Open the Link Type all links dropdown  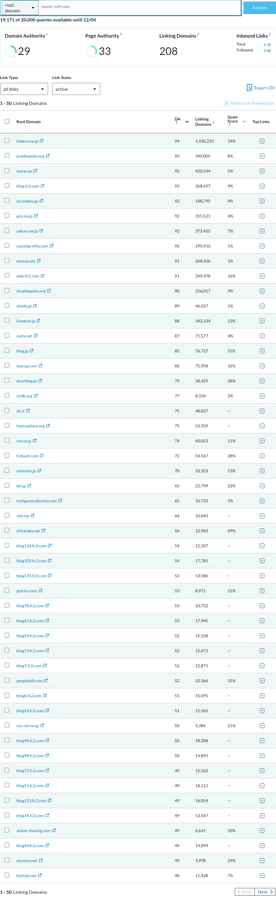24,89
